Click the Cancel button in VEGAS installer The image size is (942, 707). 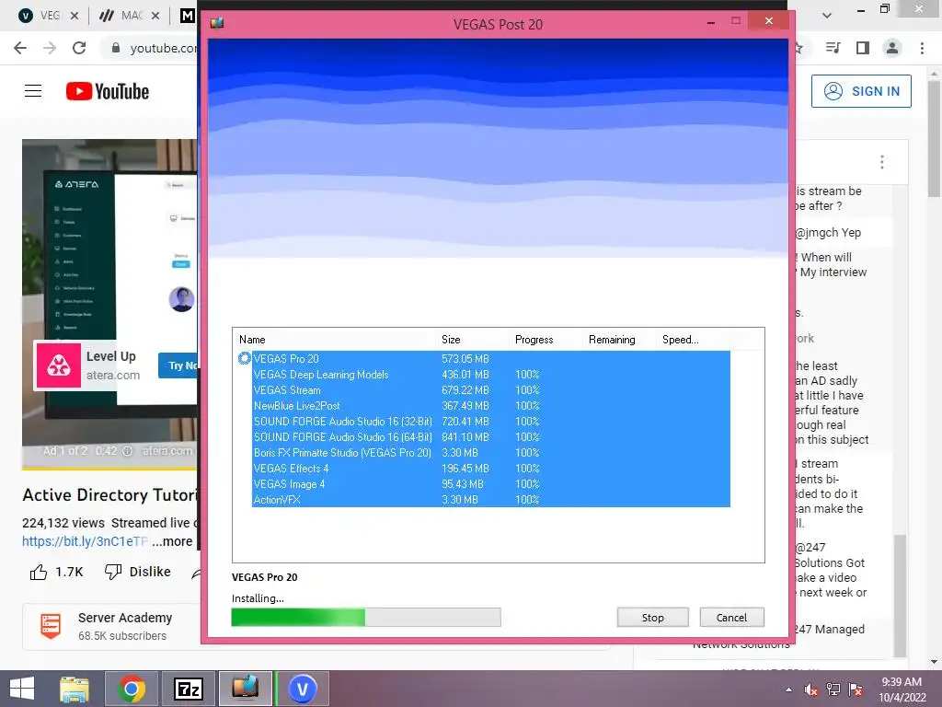coord(731,618)
